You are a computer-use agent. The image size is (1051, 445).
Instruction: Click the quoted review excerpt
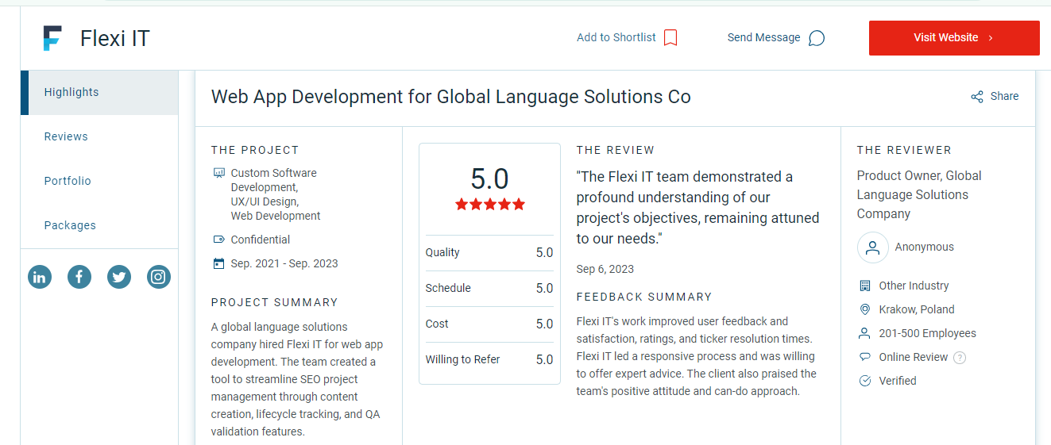697,208
